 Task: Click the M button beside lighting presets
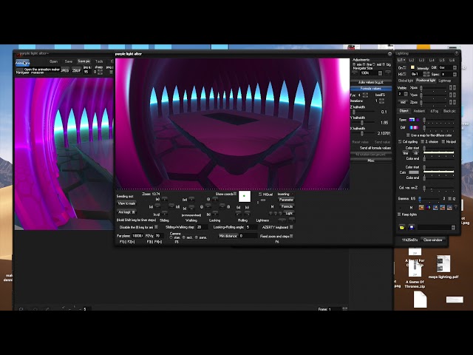click(x=411, y=207)
